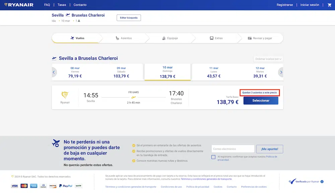Click the Quedan 3 asientos a este precio notice
Viewport: 335px width, 193px height.
(259, 92)
